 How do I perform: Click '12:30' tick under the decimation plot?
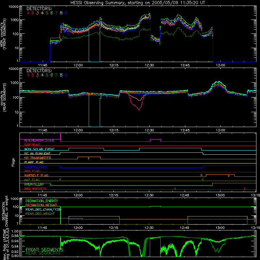(x=149, y=228)
